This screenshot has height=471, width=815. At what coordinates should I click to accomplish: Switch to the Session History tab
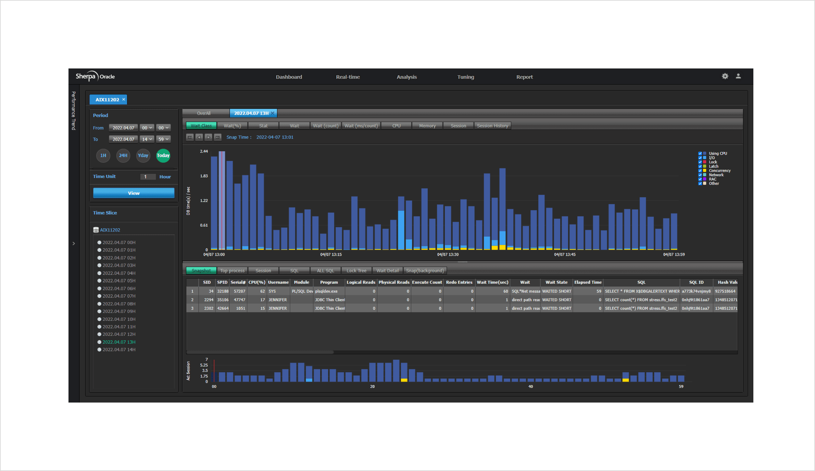point(492,126)
